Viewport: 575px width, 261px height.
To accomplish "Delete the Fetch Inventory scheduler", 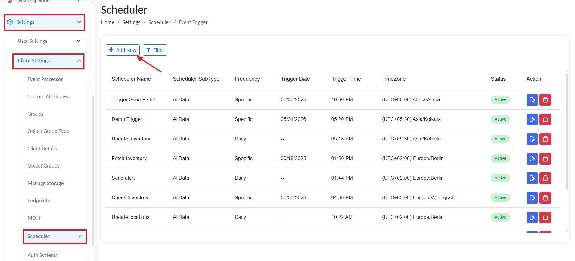I will click(x=545, y=159).
